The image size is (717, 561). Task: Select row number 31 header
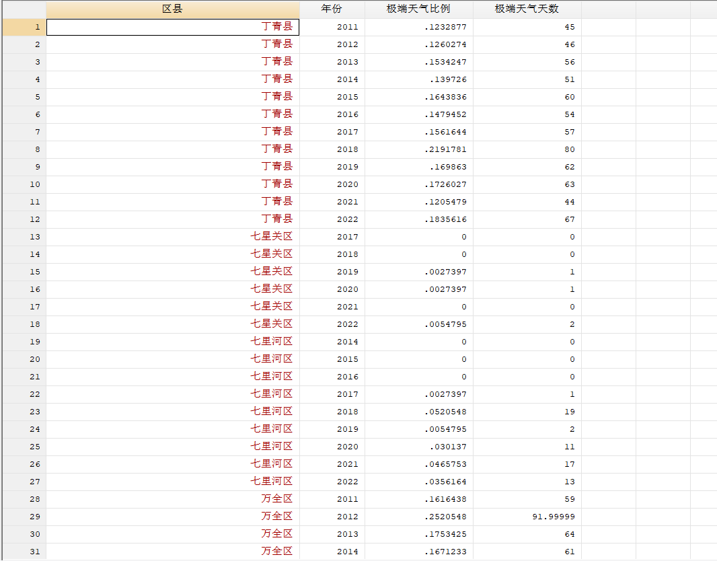(24, 552)
